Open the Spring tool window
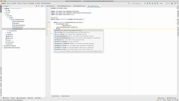 30,98
